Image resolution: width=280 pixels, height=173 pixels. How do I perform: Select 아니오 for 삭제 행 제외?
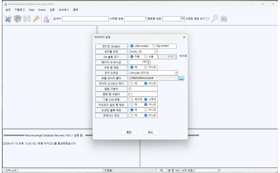coord(146,67)
